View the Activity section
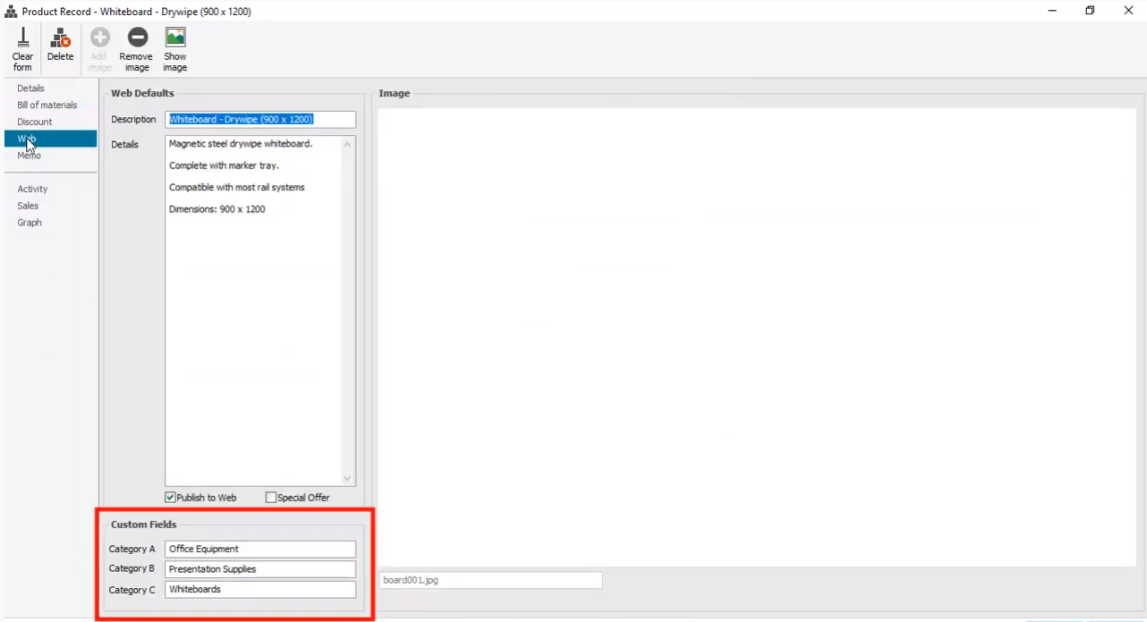Image resolution: width=1147 pixels, height=622 pixels. [x=32, y=189]
